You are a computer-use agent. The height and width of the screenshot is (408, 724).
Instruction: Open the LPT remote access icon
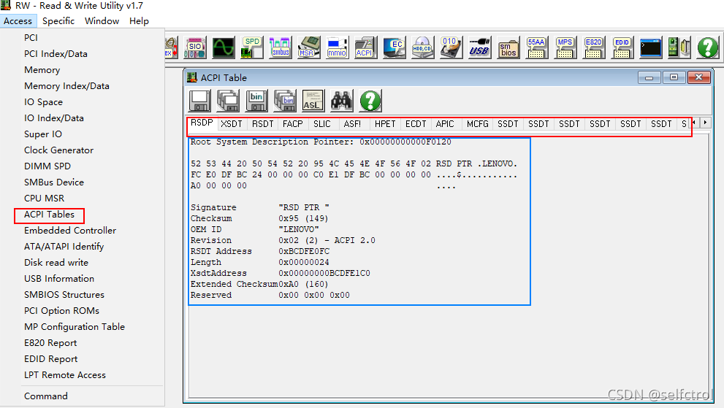coord(679,47)
